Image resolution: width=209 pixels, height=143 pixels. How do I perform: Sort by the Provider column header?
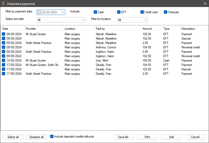click(x=43, y=29)
